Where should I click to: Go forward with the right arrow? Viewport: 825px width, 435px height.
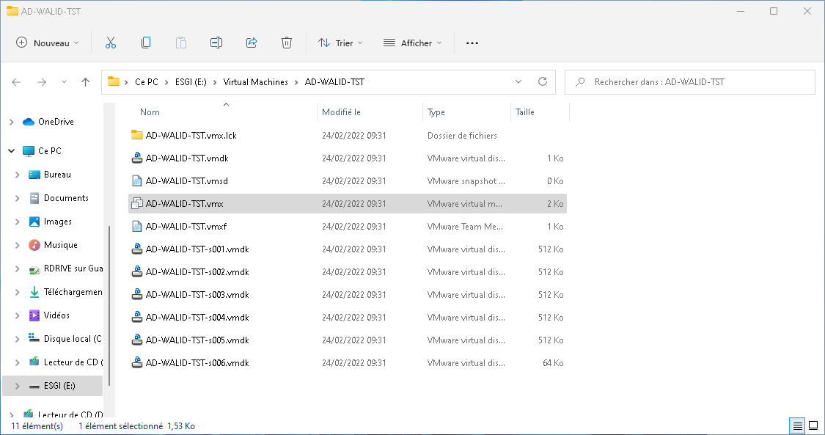(42, 82)
